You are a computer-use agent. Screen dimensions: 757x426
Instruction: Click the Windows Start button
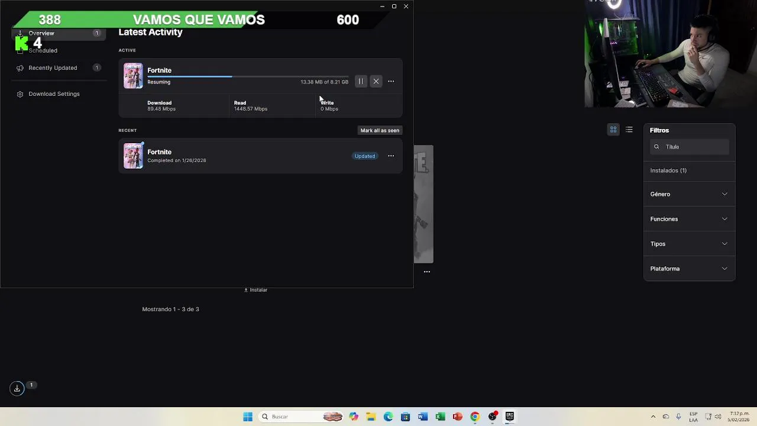(x=248, y=417)
